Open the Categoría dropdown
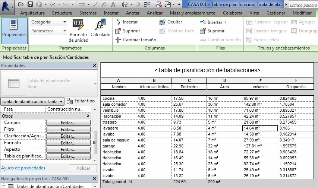Screen dimensions: 318x188 (x=48, y=22)
